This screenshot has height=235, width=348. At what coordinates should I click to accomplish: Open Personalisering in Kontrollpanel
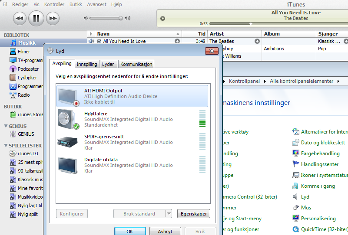click(x=314, y=219)
